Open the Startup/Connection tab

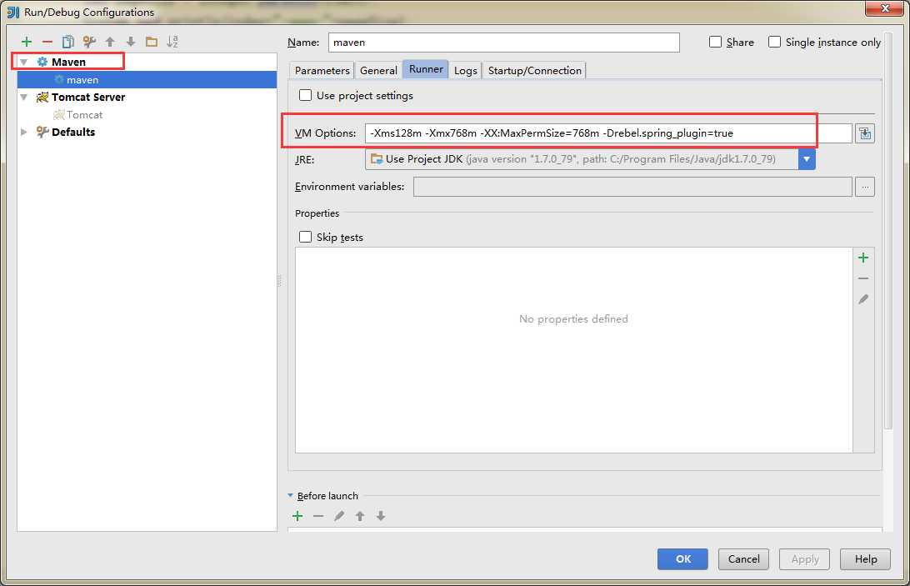click(534, 70)
